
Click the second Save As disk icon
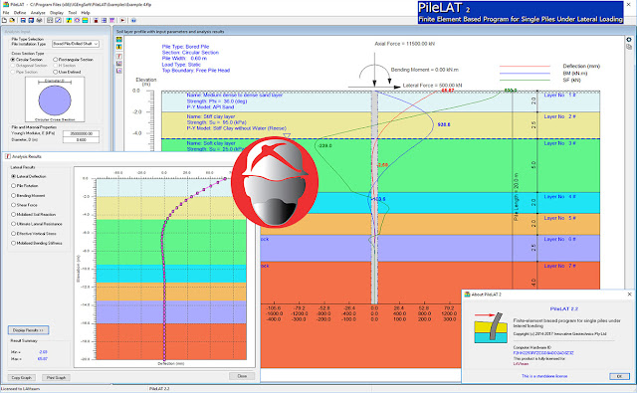coord(31,20)
